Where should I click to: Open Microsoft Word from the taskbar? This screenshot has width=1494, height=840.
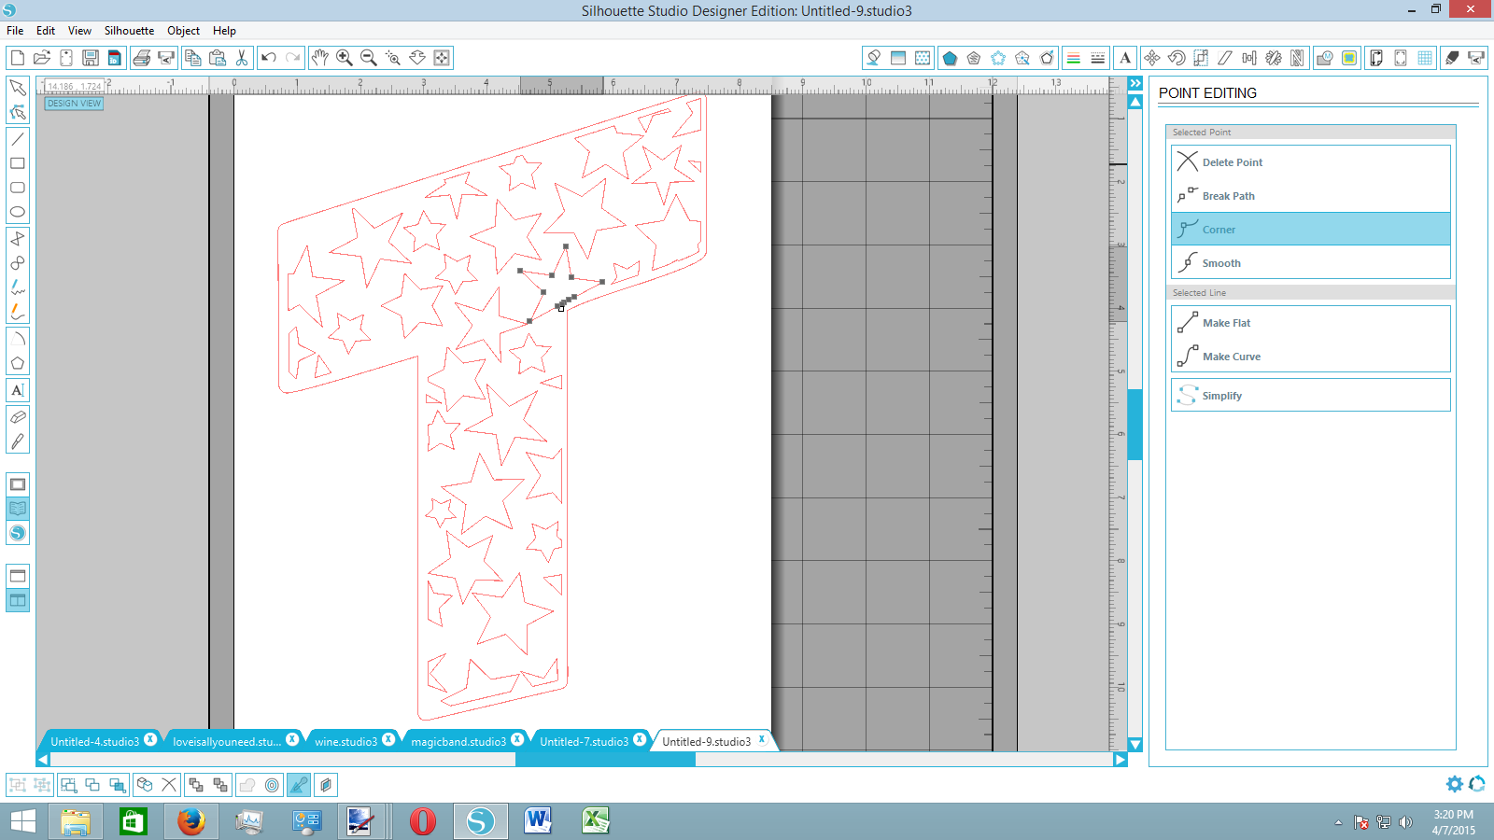pyautogui.click(x=538, y=821)
